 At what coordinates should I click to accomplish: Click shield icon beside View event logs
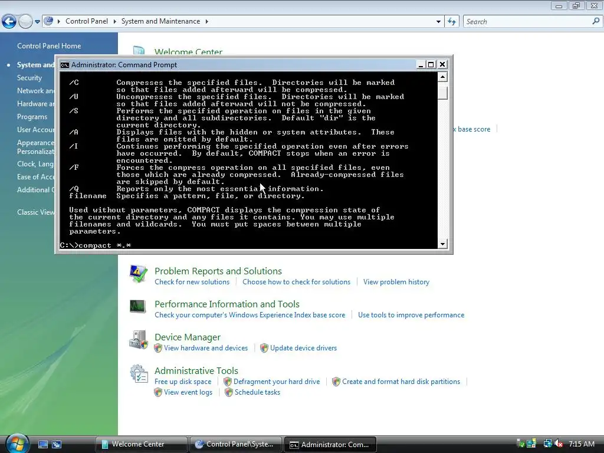click(158, 392)
